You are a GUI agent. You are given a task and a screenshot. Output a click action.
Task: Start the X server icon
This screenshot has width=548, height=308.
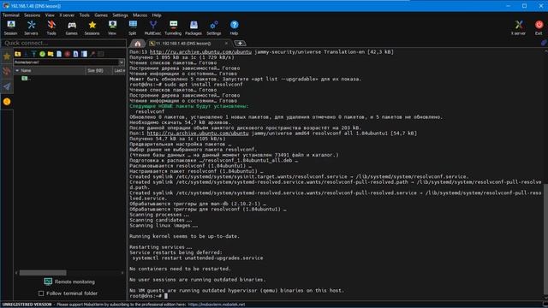coord(518,27)
